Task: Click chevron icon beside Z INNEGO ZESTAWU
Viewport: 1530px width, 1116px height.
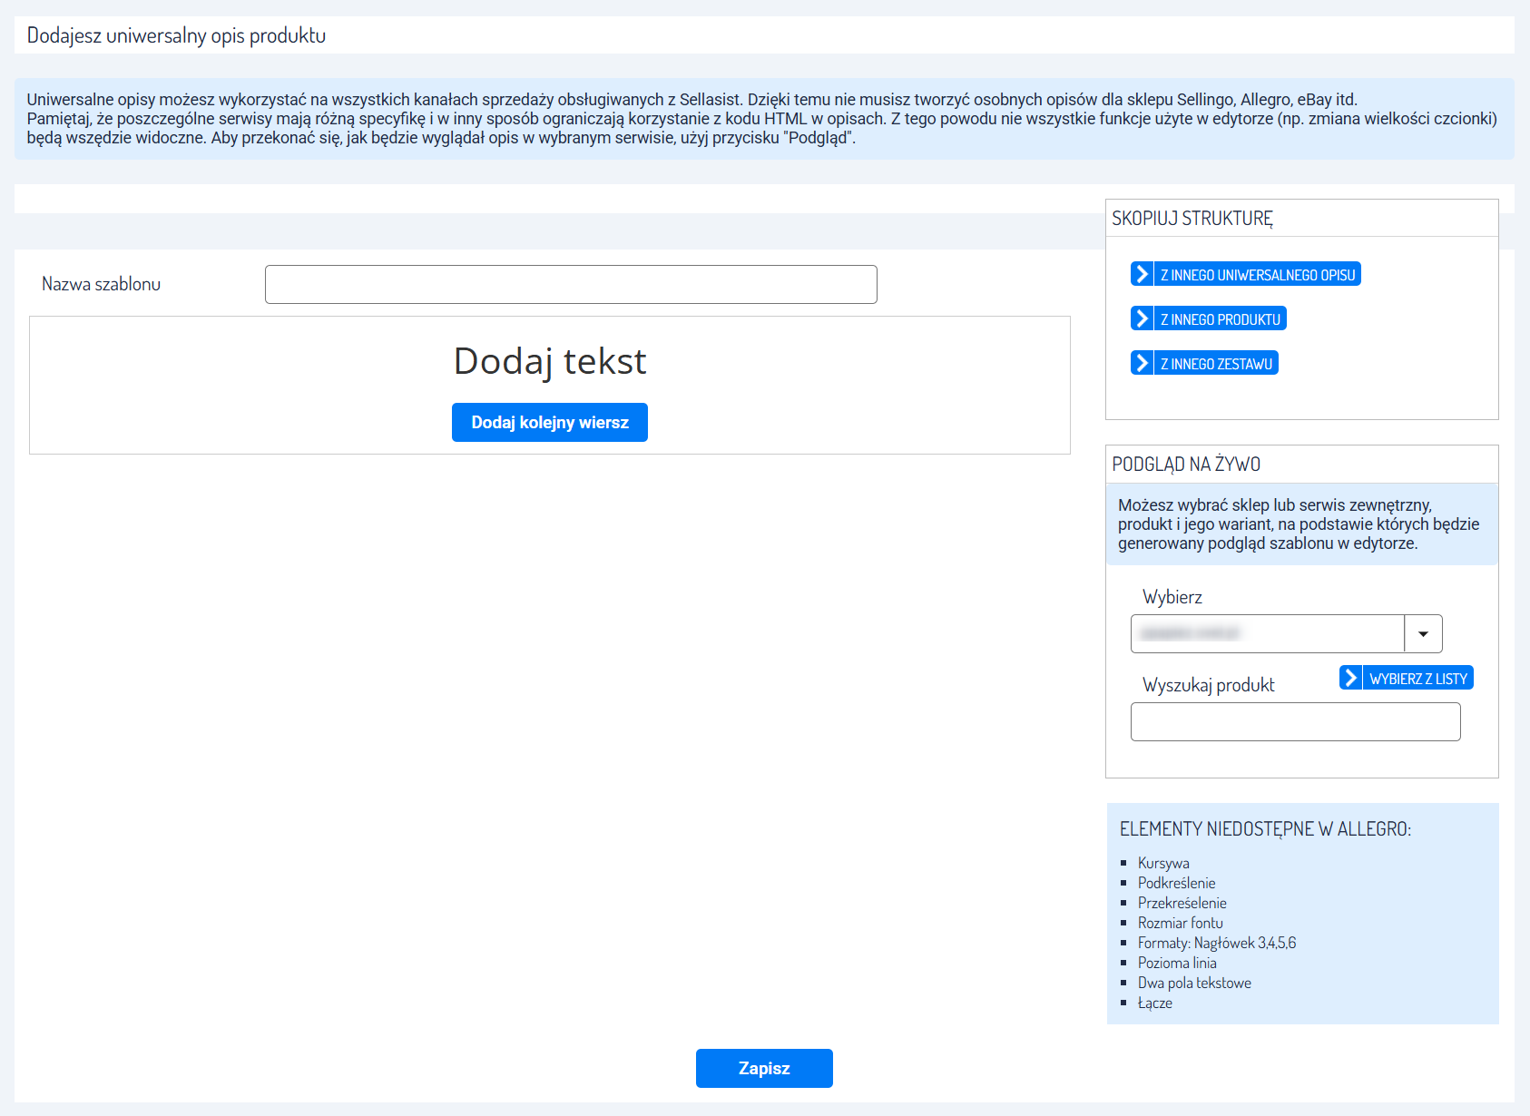Action: [1142, 363]
